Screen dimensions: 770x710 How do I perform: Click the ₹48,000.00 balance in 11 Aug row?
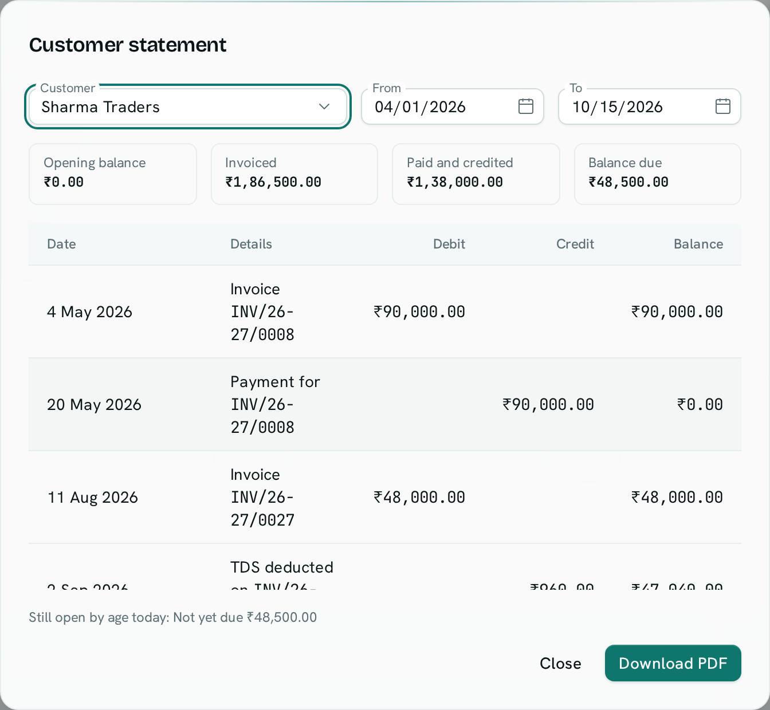[x=677, y=498]
